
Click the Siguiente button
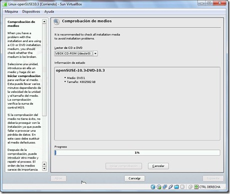(213, 178)
